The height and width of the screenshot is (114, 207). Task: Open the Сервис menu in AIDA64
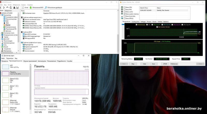point(24,5)
